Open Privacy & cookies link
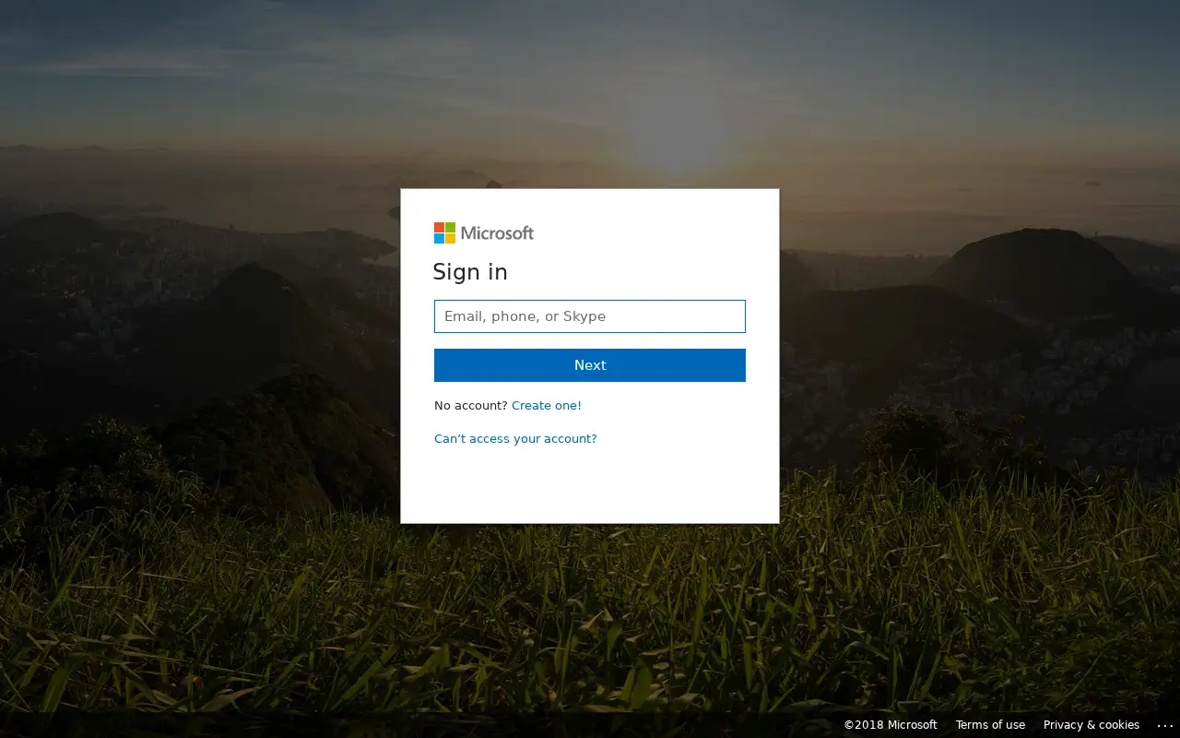 pos(1091,725)
